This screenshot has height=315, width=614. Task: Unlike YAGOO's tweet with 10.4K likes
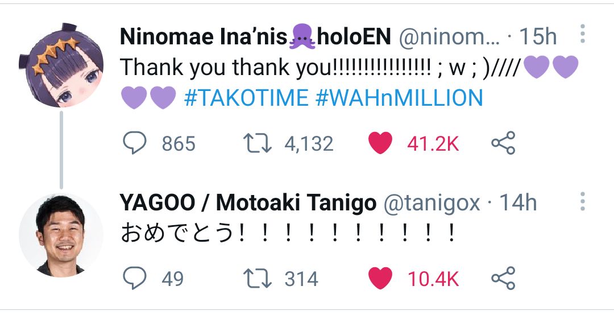(x=381, y=279)
